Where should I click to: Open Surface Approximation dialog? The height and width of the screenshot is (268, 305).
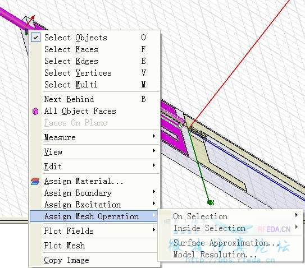point(231,243)
